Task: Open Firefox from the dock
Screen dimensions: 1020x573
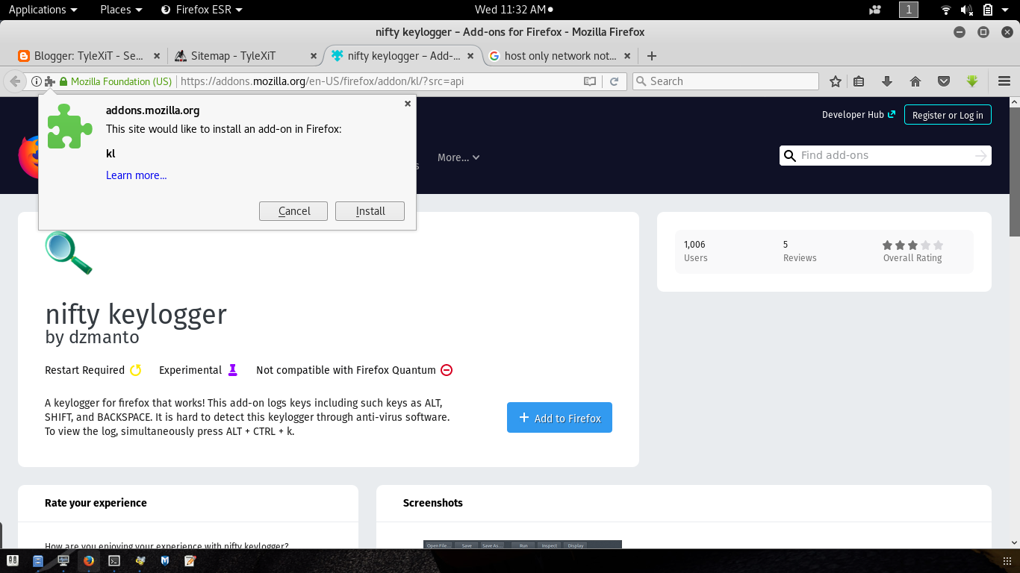Action: click(x=89, y=560)
